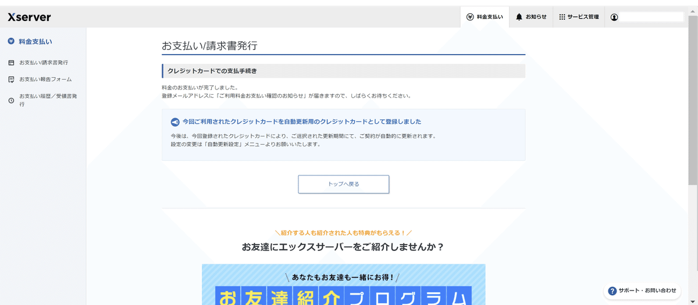Click the トップへ戻る button
This screenshot has height=305, width=698.
(x=343, y=184)
